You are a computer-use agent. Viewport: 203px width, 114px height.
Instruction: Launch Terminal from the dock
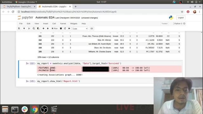point(15,109)
